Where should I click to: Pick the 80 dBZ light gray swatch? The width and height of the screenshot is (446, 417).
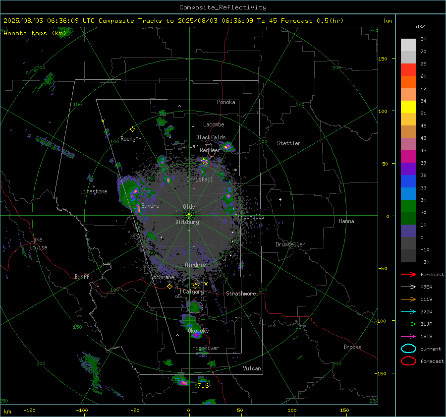[408, 45]
